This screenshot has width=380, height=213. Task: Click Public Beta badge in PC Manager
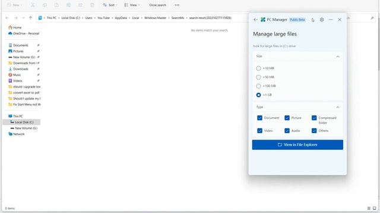[297, 20]
